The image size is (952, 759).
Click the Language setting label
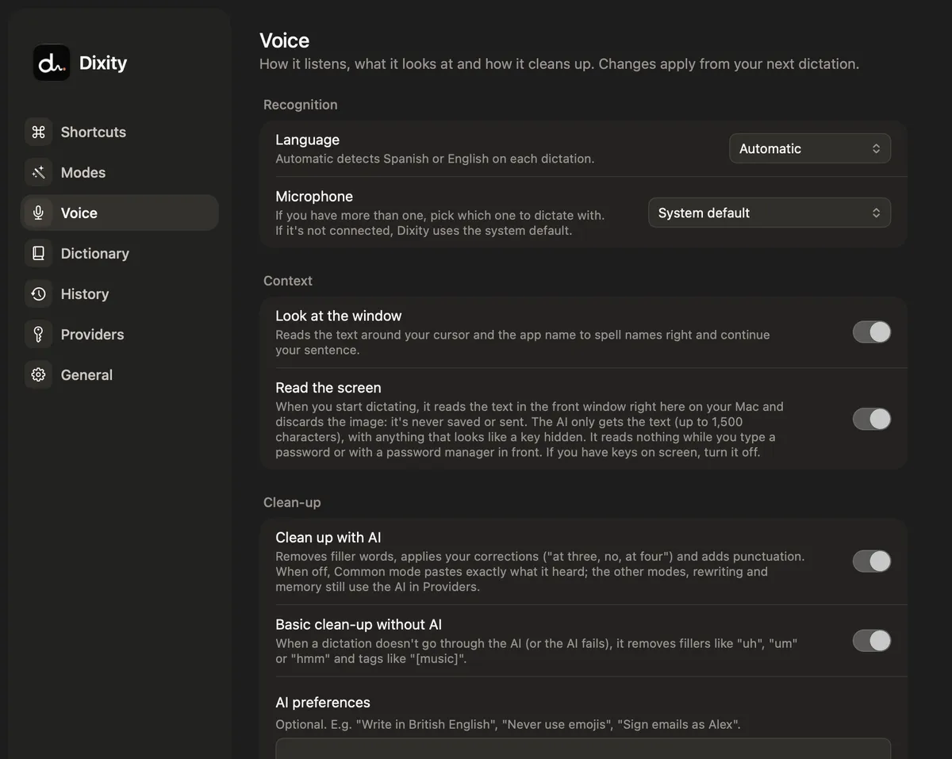[x=308, y=140]
